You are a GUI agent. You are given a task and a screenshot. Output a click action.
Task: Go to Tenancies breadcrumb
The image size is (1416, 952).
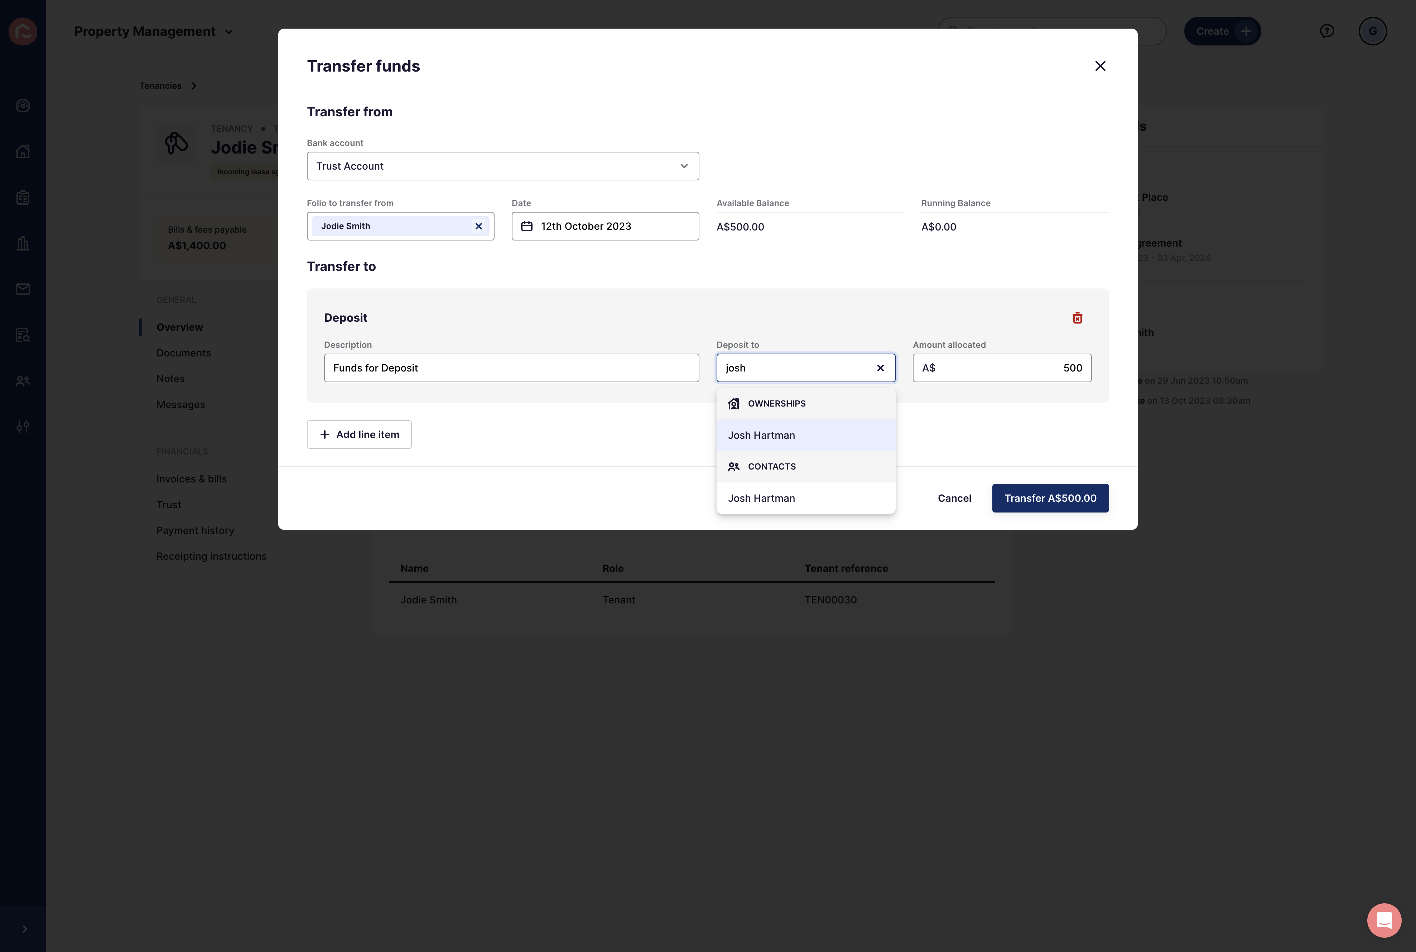[160, 86]
